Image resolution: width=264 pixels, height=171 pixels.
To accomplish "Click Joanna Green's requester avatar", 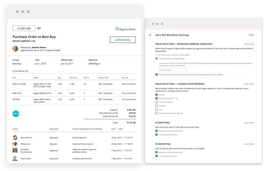I will pyautogui.click(x=15, y=49).
